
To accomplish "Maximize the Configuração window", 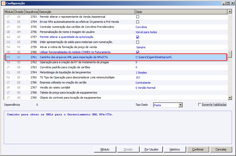I will (x=228, y=3).
